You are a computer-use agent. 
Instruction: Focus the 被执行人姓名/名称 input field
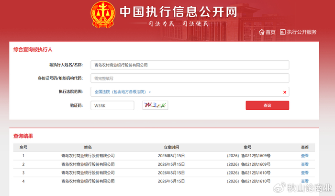(x=190, y=65)
